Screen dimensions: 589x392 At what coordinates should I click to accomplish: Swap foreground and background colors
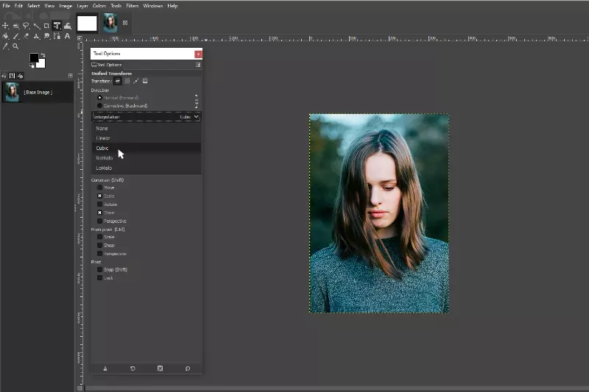click(x=43, y=55)
